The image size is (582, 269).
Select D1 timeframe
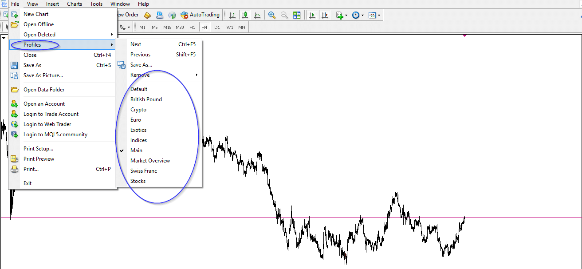click(217, 28)
